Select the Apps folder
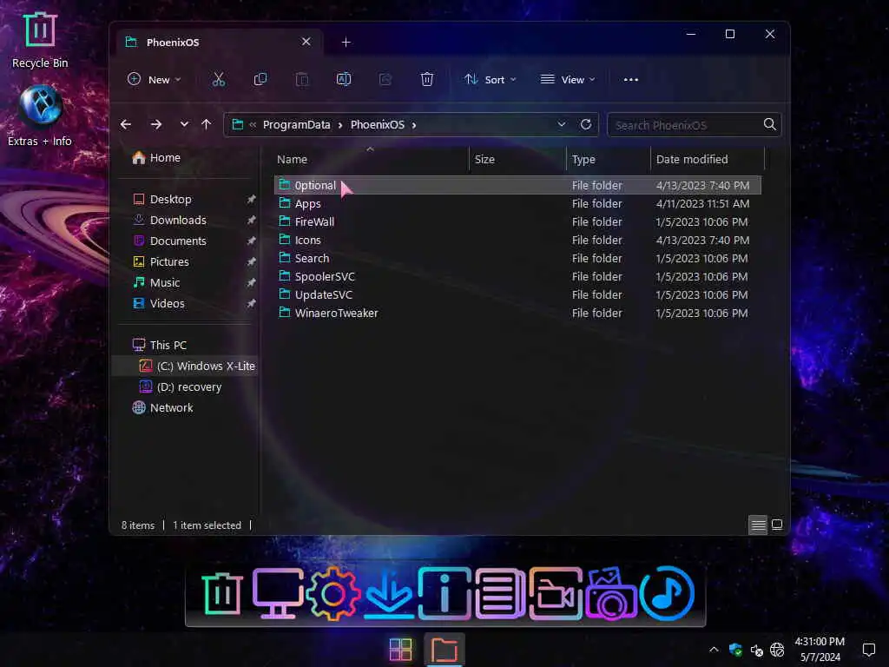 tap(308, 203)
